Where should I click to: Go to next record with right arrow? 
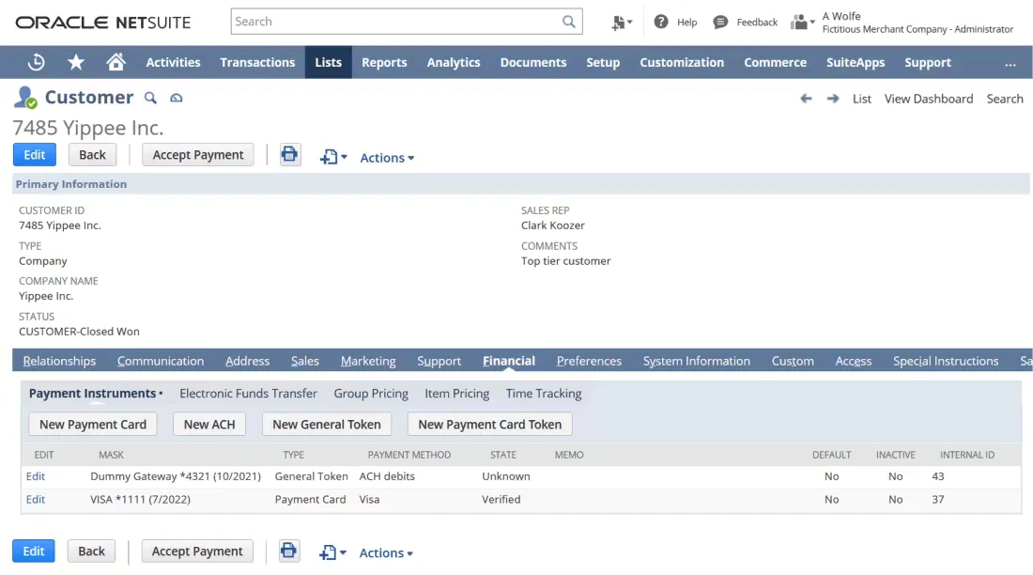tap(833, 99)
